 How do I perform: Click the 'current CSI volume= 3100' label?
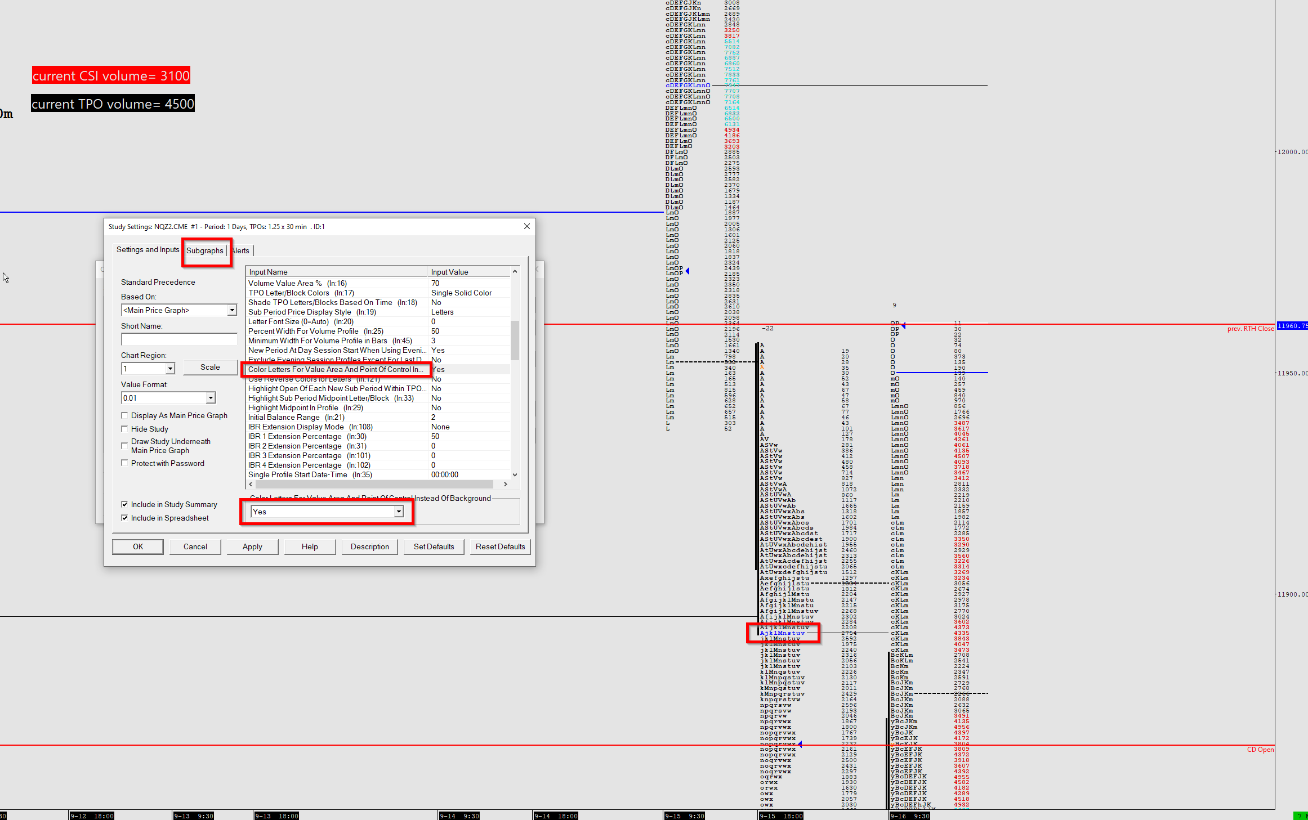111,75
